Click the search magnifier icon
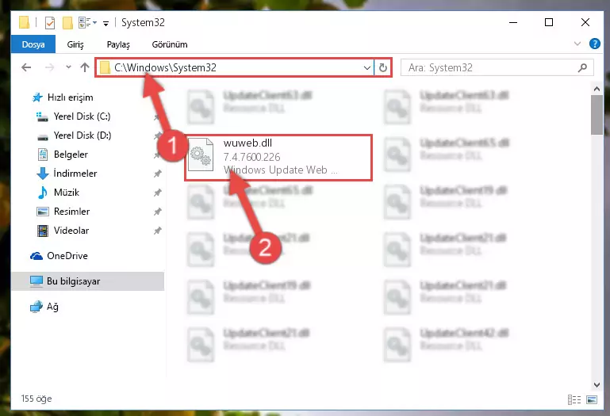 pyautogui.click(x=582, y=67)
